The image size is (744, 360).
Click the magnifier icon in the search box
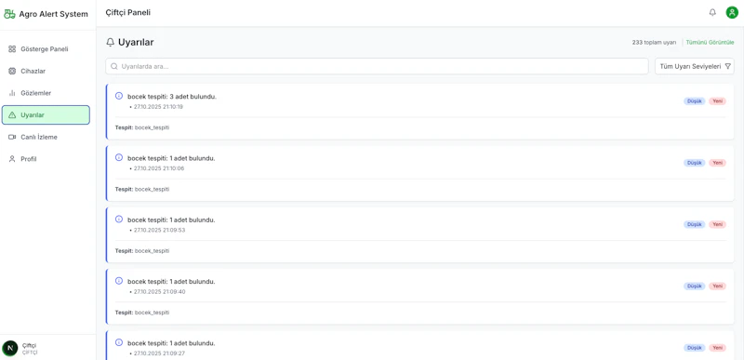coord(113,66)
